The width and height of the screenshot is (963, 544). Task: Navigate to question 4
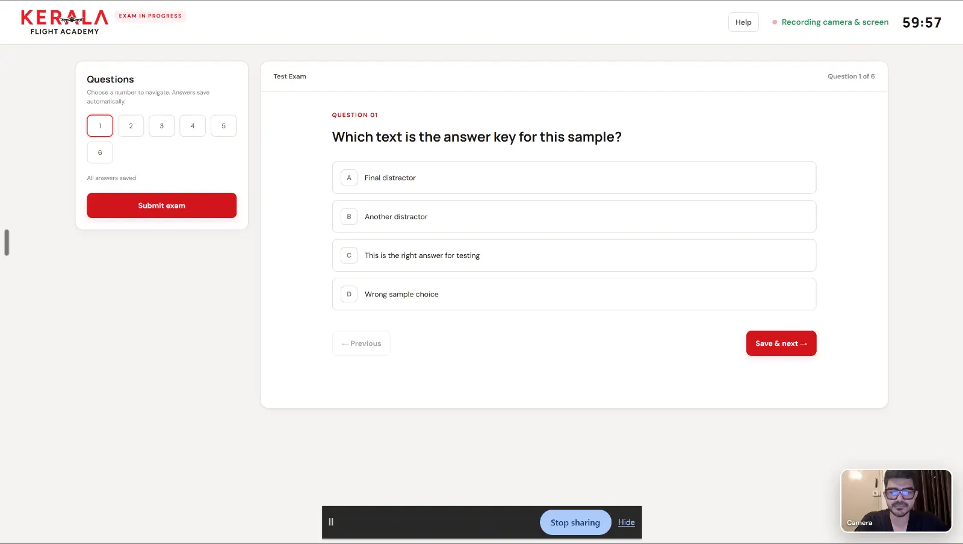pos(193,126)
